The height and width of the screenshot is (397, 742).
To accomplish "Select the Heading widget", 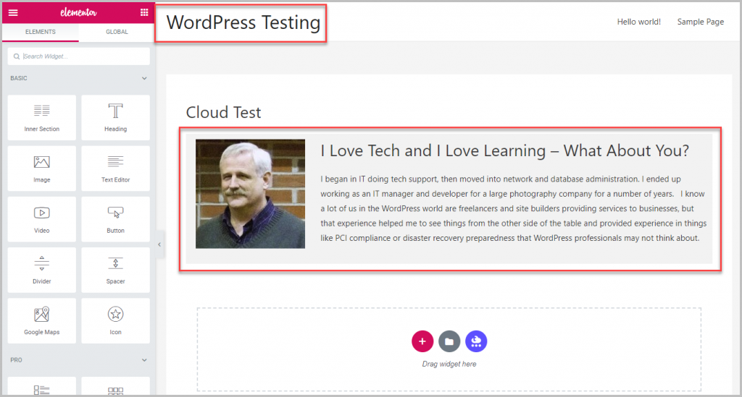I will pyautogui.click(x=115, y=118).
